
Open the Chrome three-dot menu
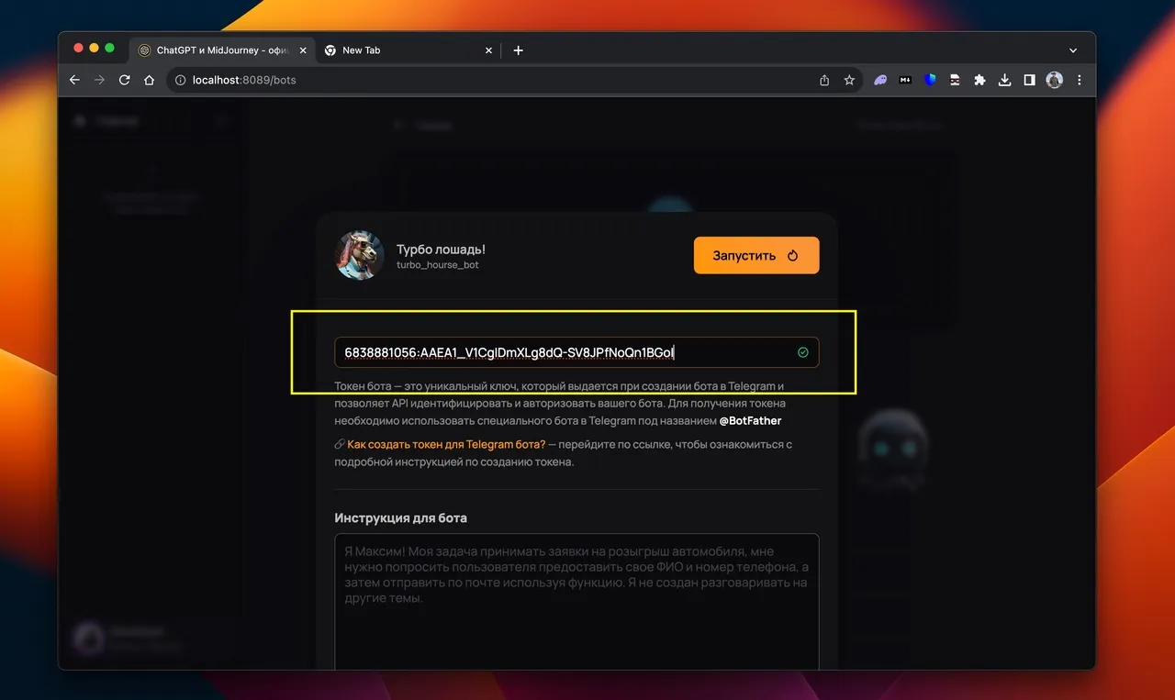point(1080,80)
